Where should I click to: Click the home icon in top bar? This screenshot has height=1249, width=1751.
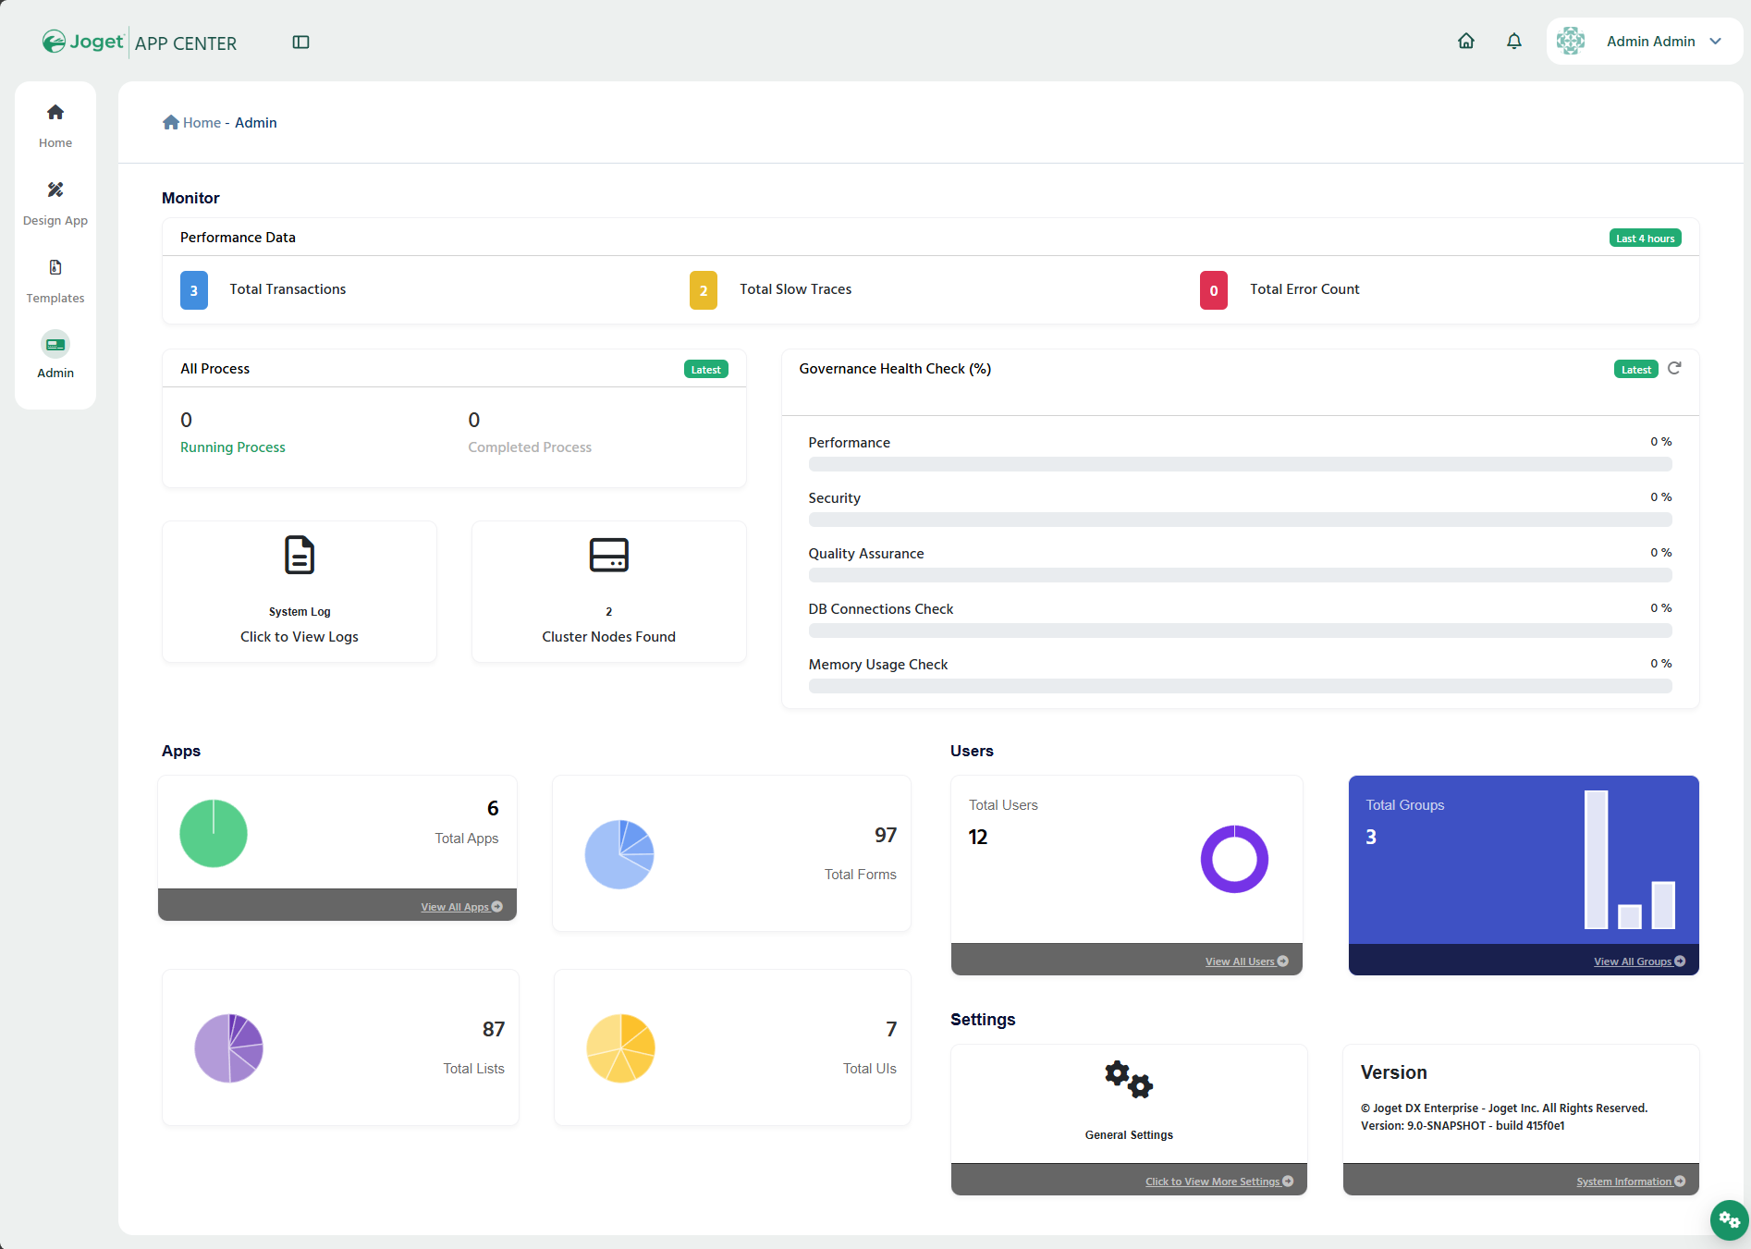tap(1465, 42)
